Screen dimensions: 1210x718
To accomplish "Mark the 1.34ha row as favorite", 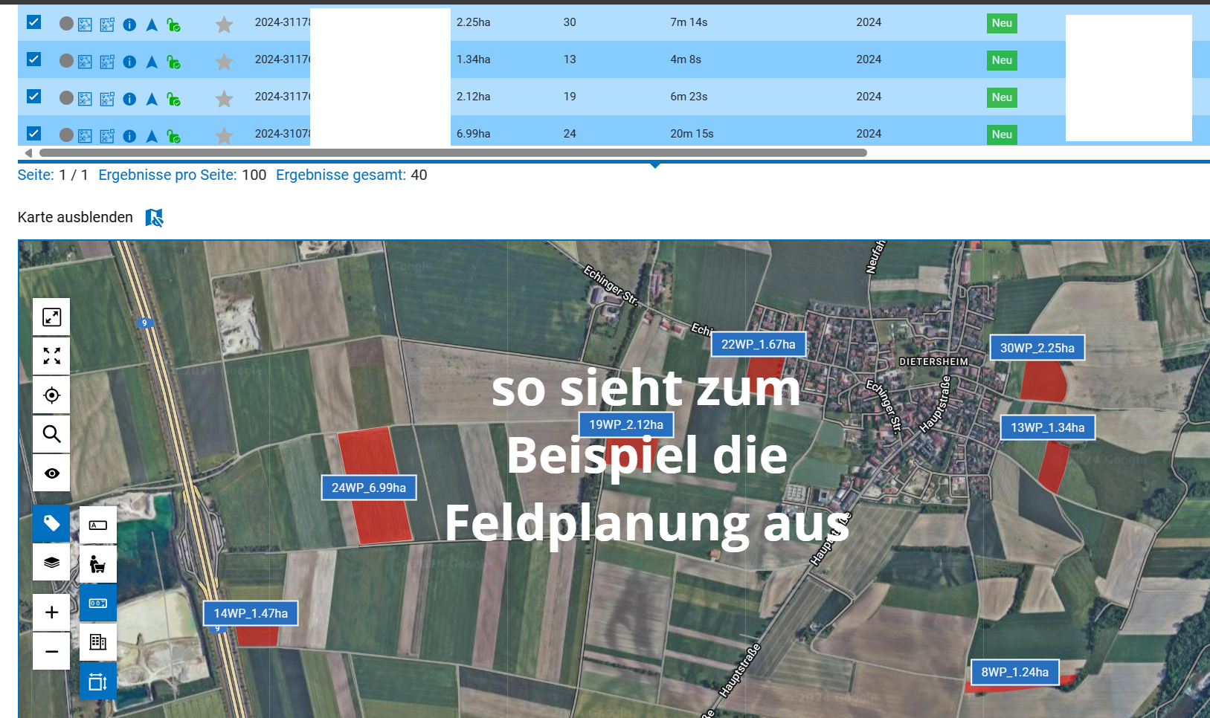I will (224, 62).
